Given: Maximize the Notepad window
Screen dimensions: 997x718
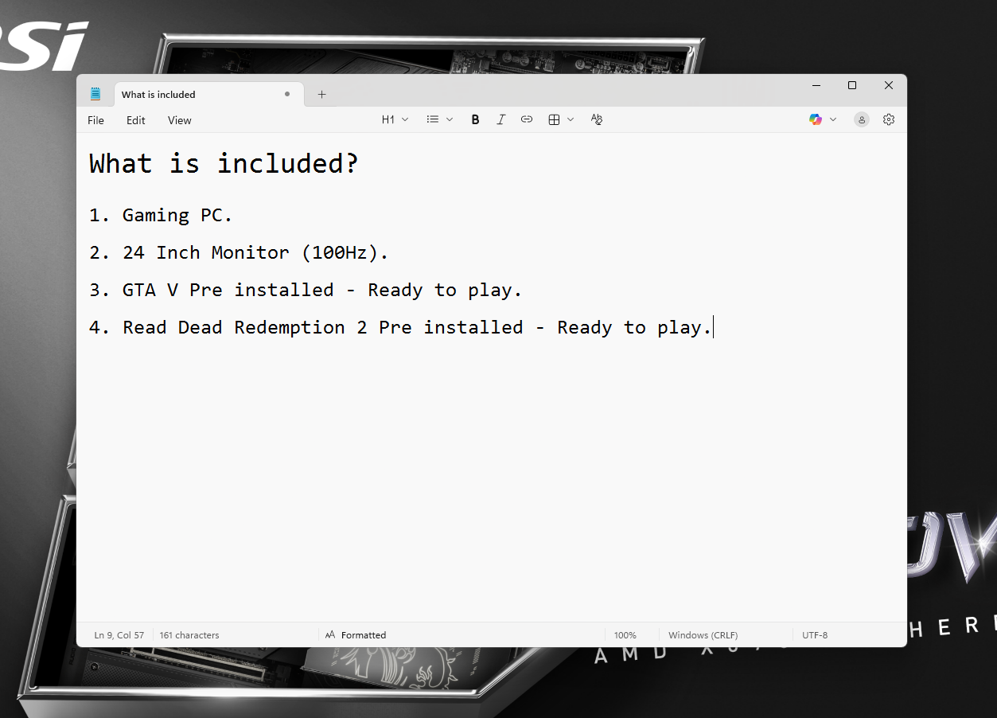Looking at the screenshot, I should (x=852, y=85).
